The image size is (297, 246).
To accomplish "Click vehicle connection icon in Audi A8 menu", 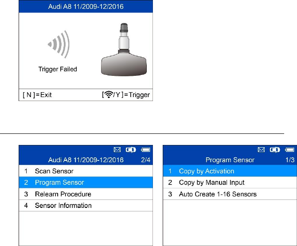I will 131,150.
